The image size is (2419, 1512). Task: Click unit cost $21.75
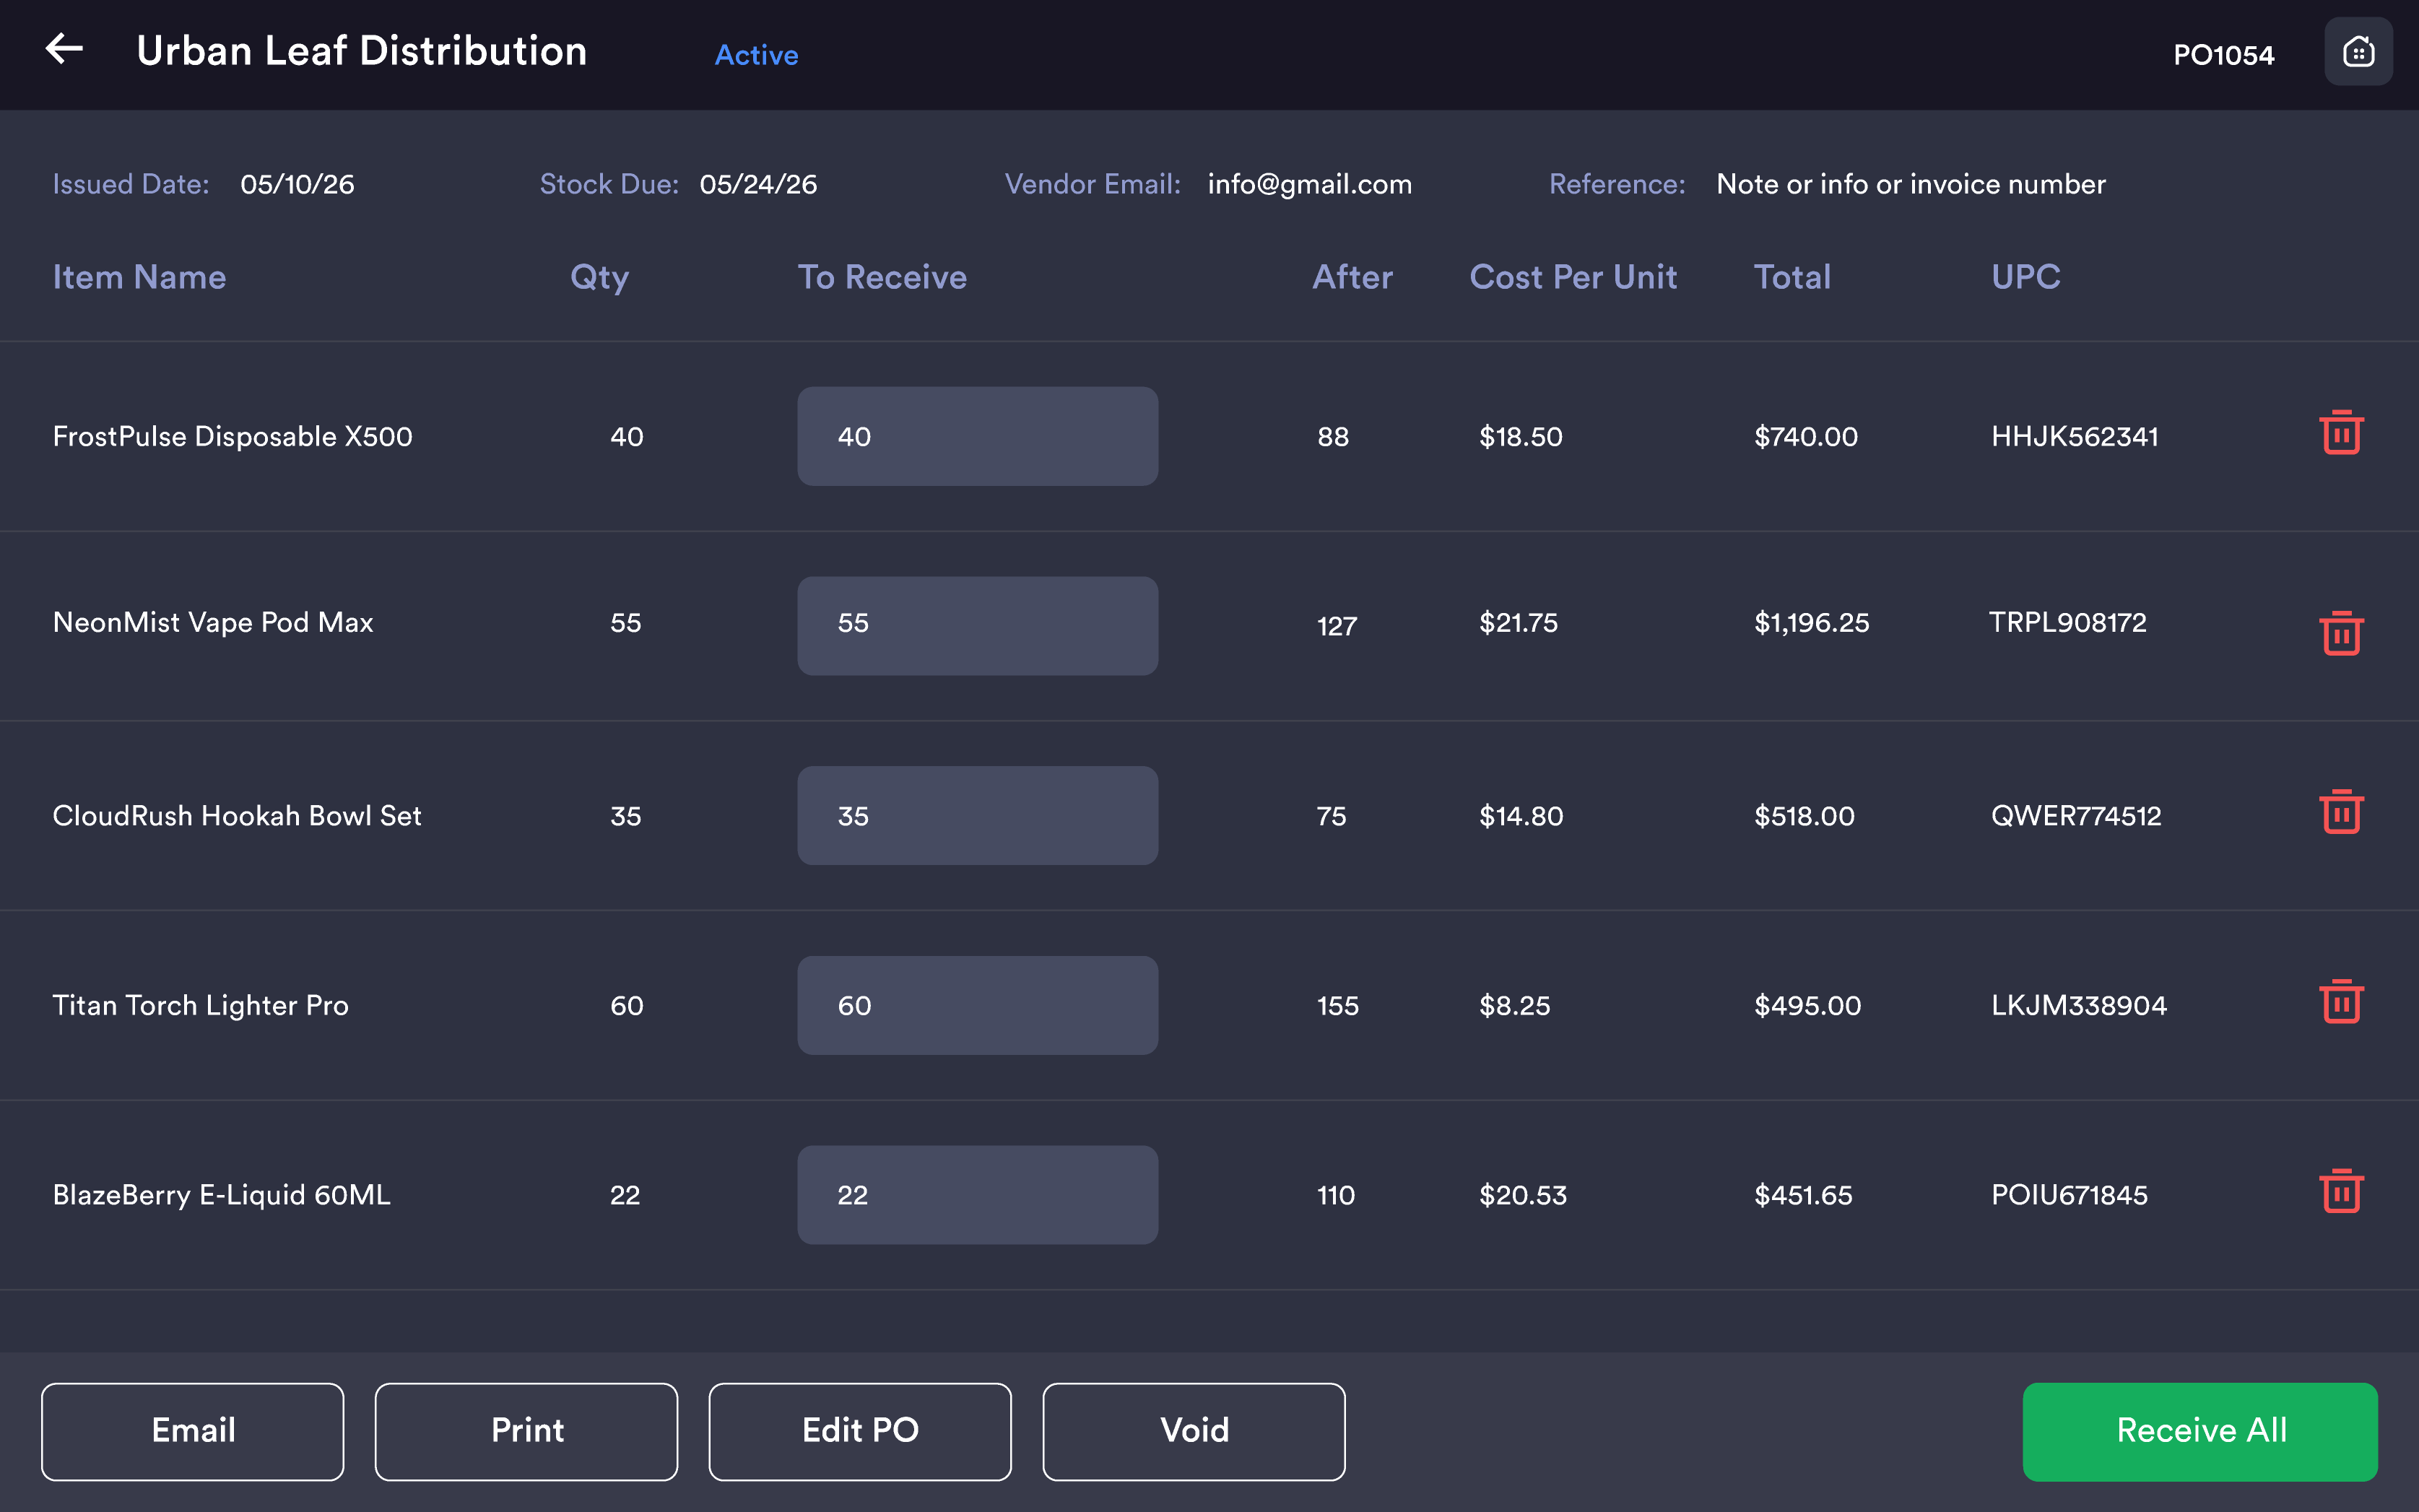click(x=1518, y=623)
